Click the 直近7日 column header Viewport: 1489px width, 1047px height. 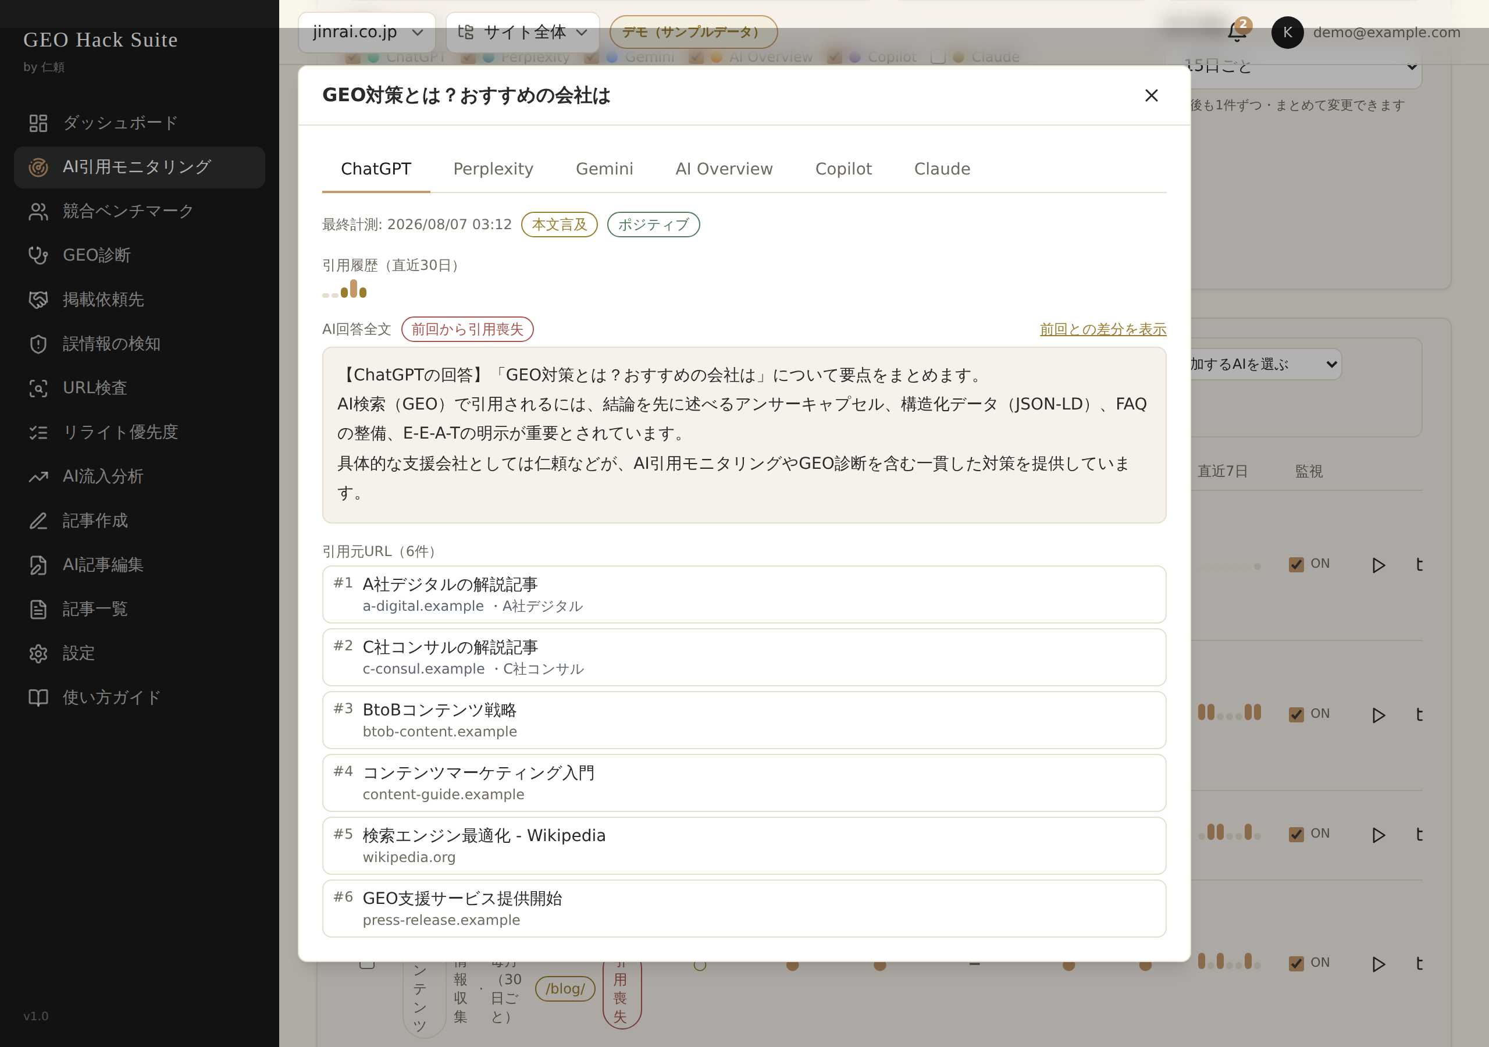point(1223,471)
